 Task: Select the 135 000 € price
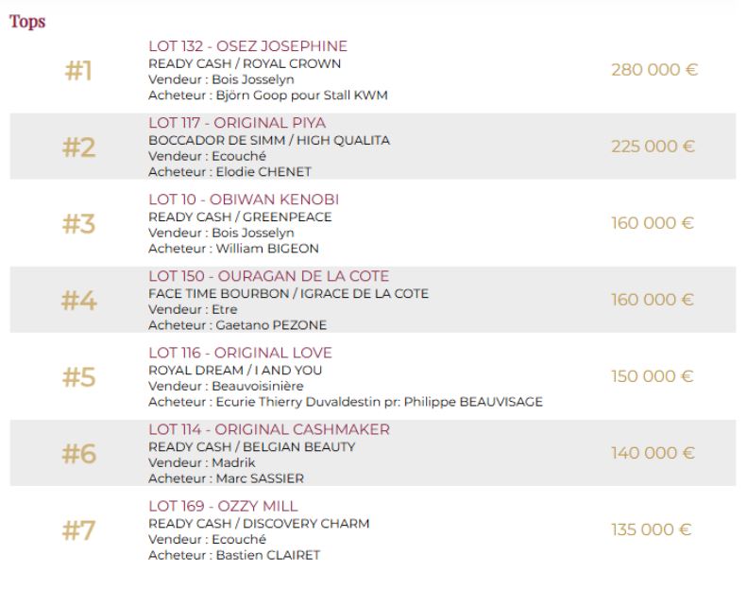[x=653, y=529]
